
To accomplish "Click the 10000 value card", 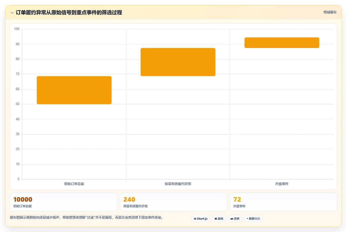I will [x=63, y=202].
